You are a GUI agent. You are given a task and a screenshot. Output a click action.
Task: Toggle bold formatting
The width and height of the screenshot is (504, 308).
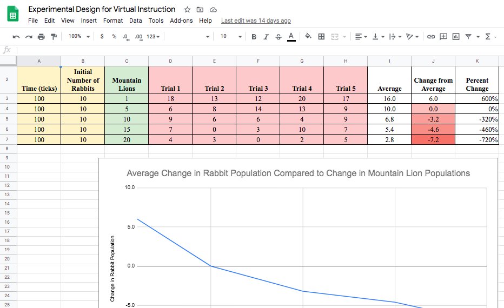click(254, 37)
